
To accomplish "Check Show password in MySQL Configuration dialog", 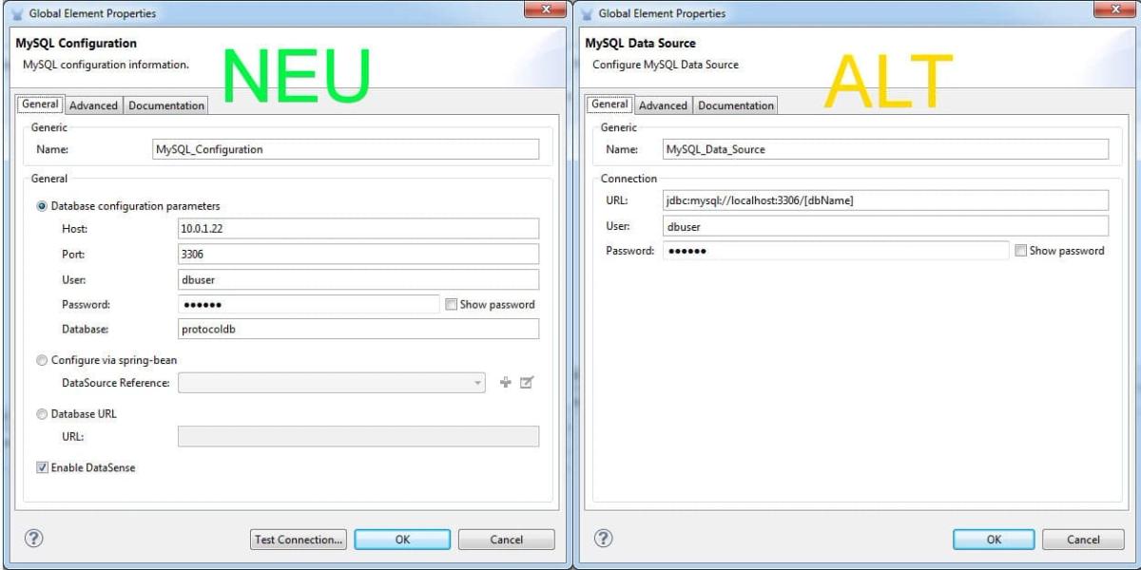I will [x=451, y=305].
